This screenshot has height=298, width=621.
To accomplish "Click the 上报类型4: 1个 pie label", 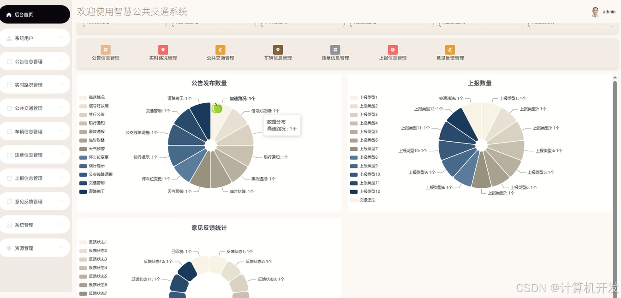I will [549, 151].
